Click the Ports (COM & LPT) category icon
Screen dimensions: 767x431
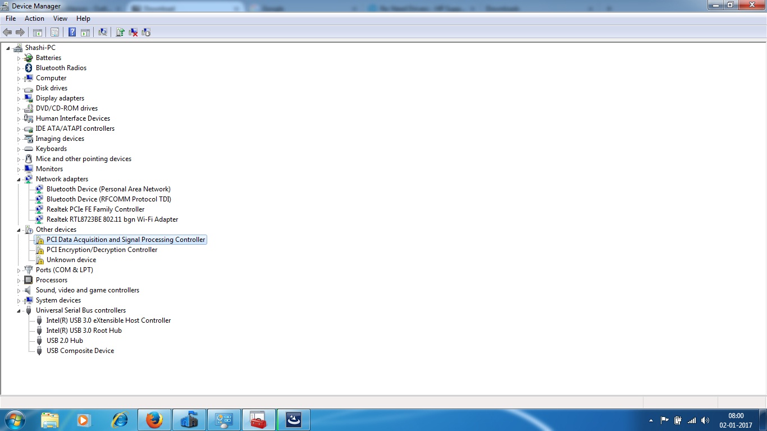(29, 270)
